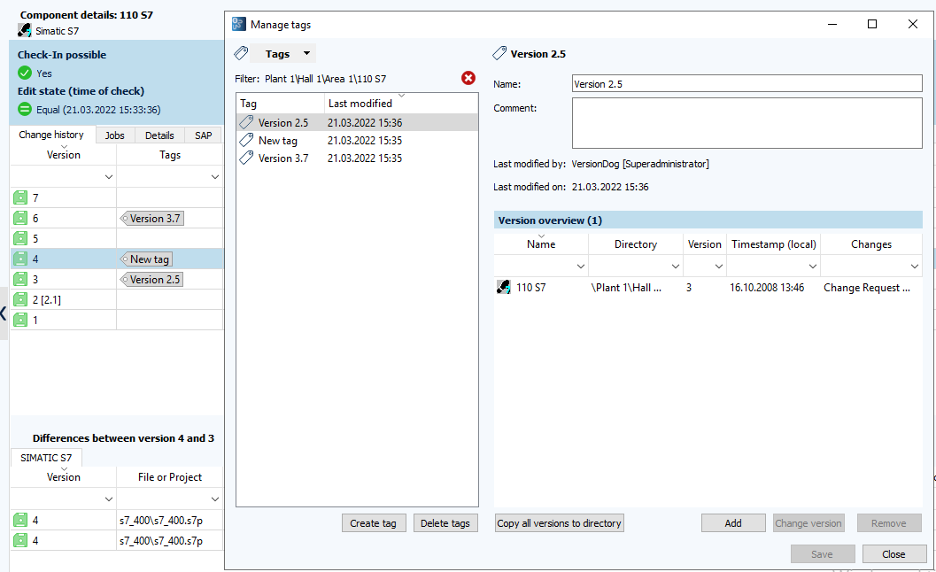Image resolution: width=936 pixels, height=572 pixels.
Task: Click the tag icon beside Version 3.7
Action: [x=247, y=158]
